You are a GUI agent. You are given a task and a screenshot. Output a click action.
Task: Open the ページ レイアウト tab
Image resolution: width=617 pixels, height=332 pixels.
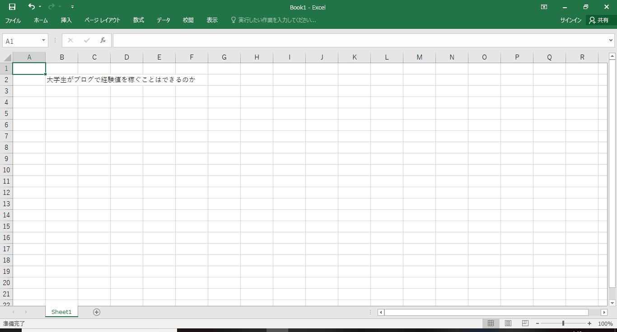click(x=103, y=20)
